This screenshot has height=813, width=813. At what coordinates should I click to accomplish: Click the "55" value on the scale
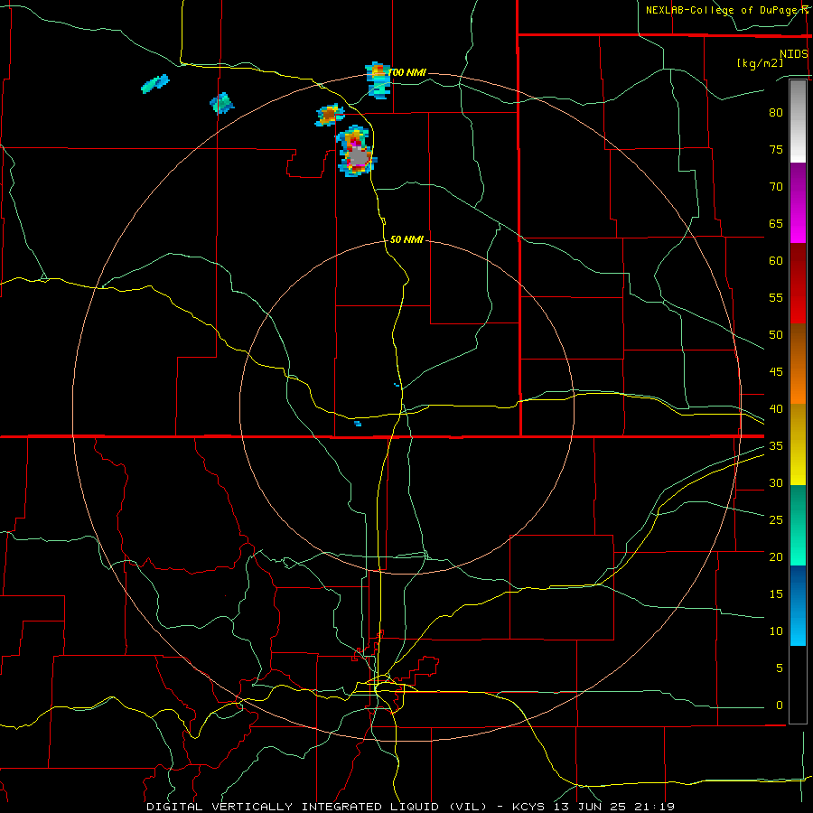[776, 297]
